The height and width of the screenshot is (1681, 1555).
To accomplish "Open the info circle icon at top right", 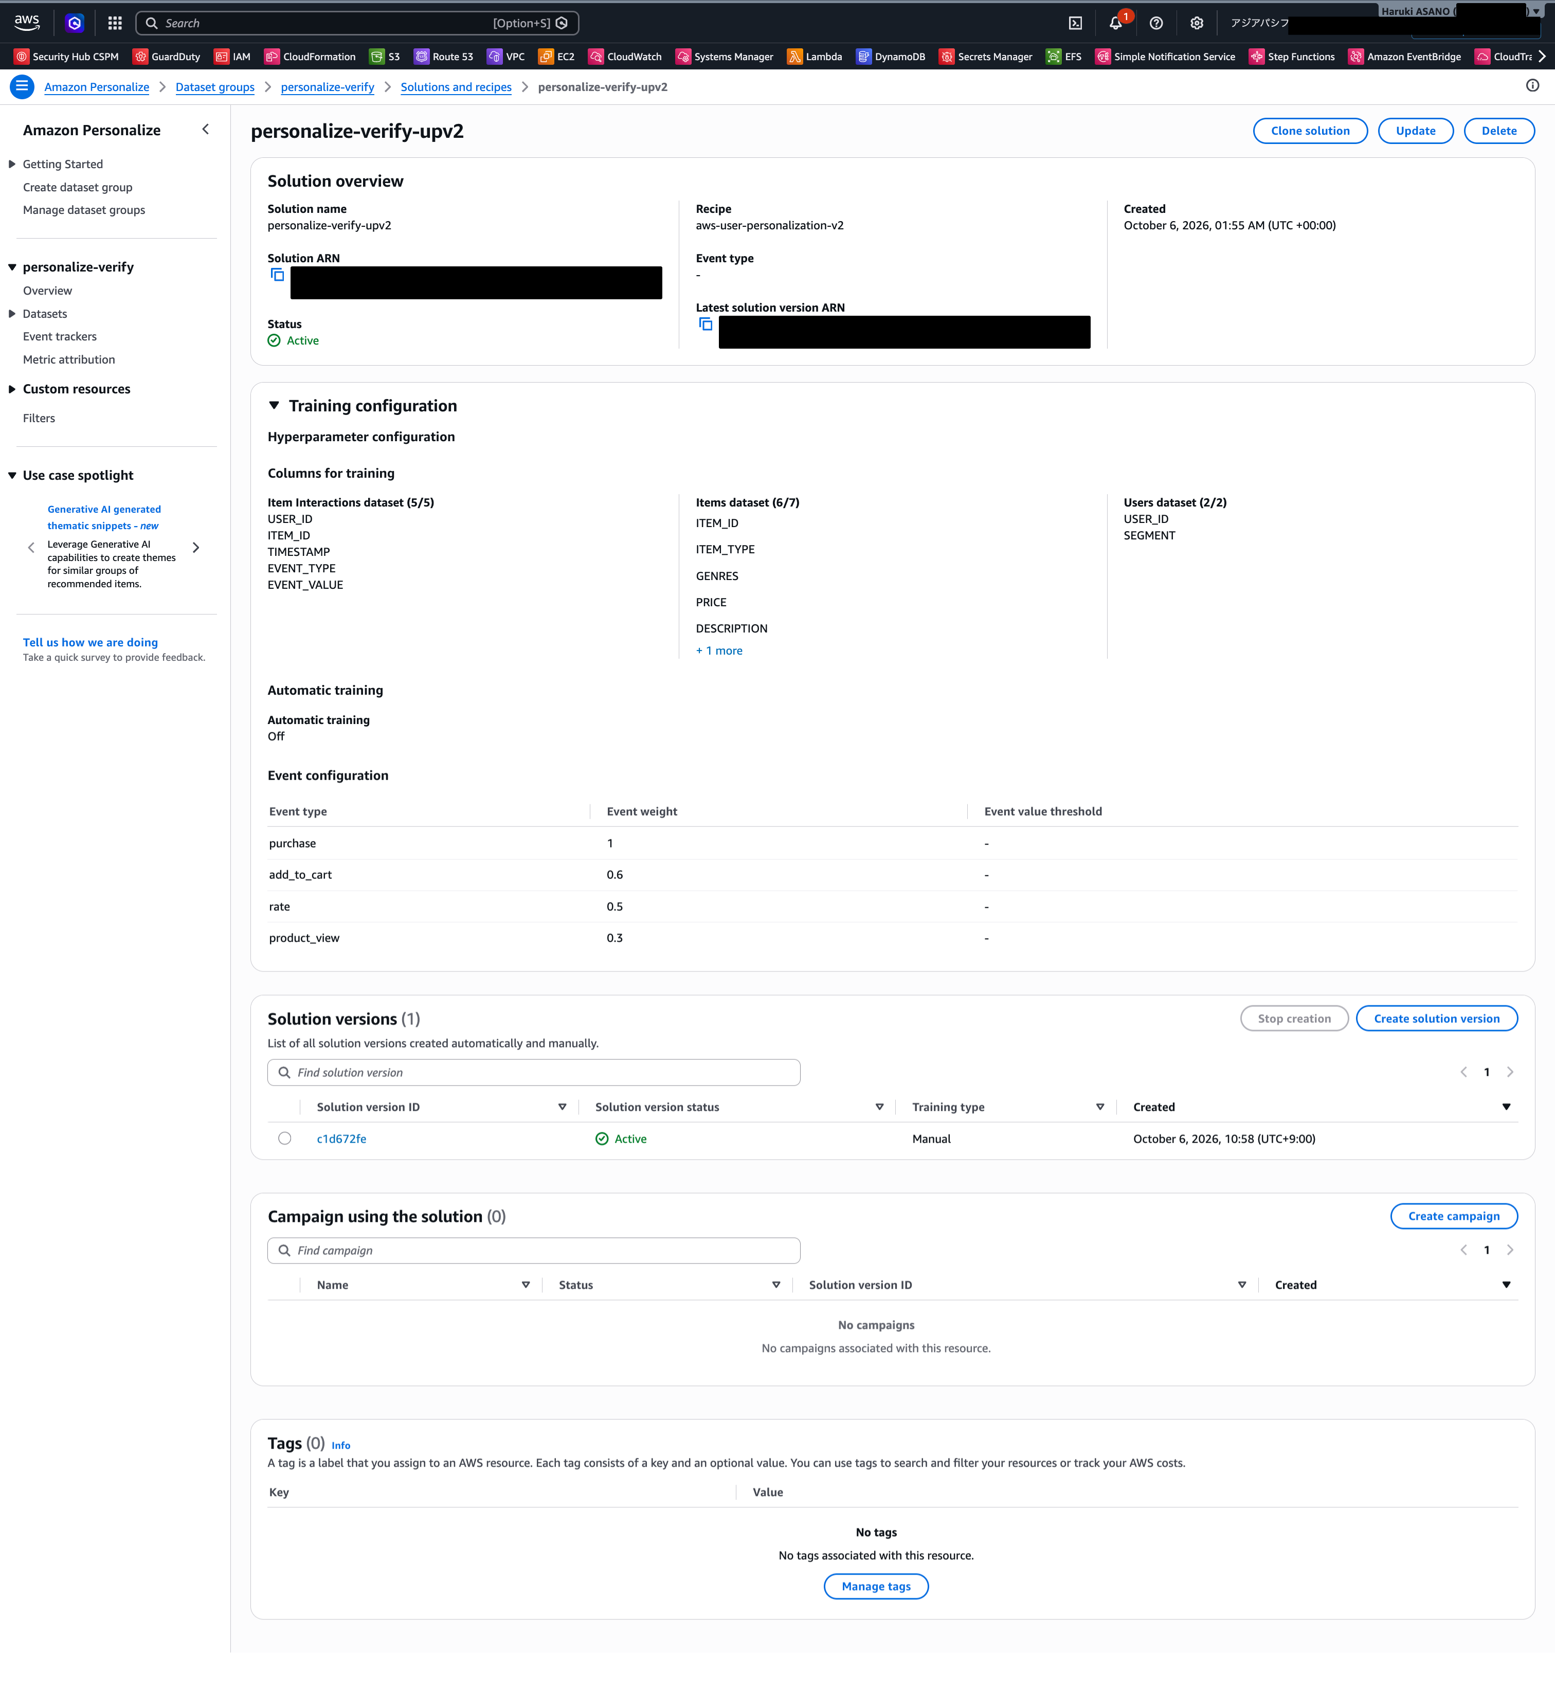I will pos(1532,86).
